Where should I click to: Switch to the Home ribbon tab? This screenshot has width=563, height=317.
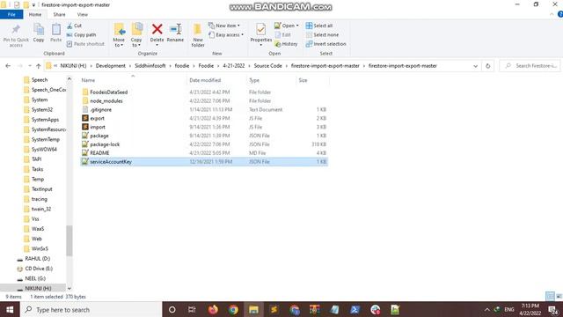[x=35, y=15]
